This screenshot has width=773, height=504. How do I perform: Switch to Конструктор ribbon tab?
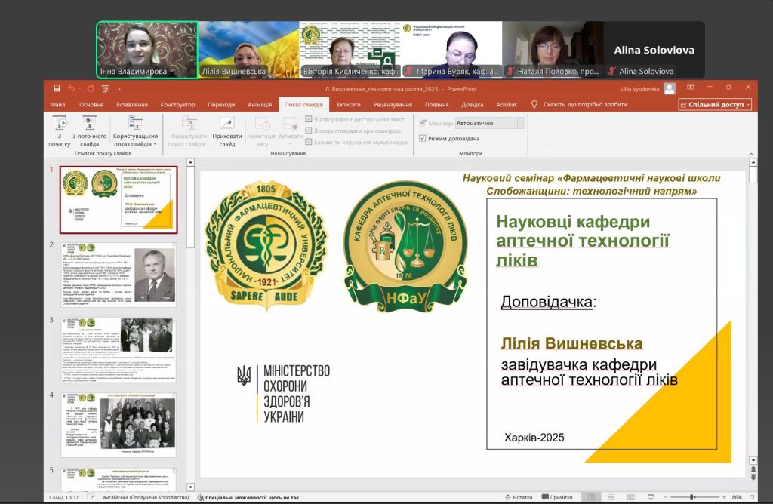(x=177, y=104)
